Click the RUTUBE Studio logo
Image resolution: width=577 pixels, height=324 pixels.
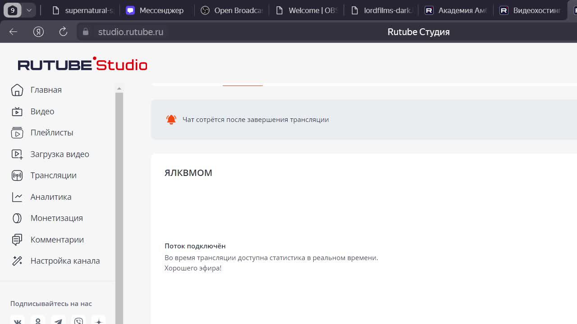point(82,64)
